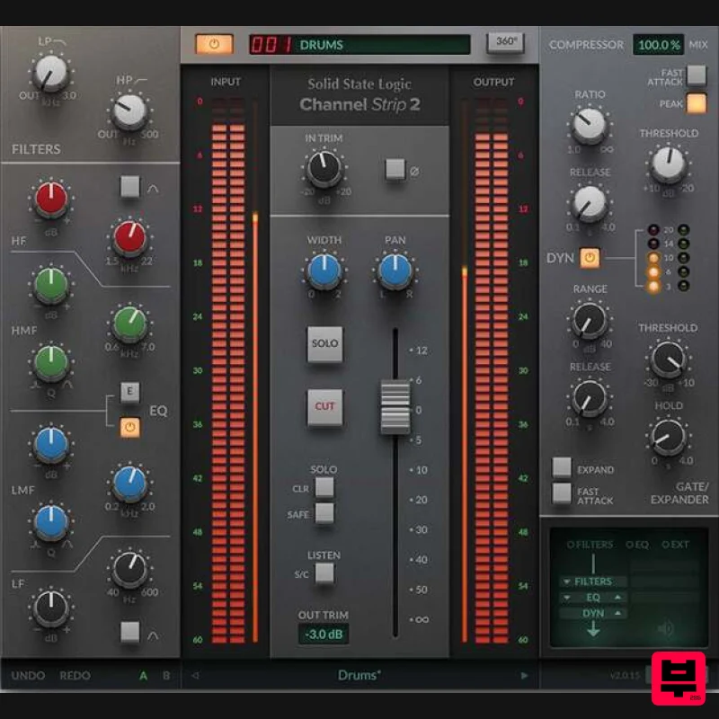This screenshot has width=719, height=719.
Task: Click the CUT button
Action: pyautogui.click(x=324, y=407)
